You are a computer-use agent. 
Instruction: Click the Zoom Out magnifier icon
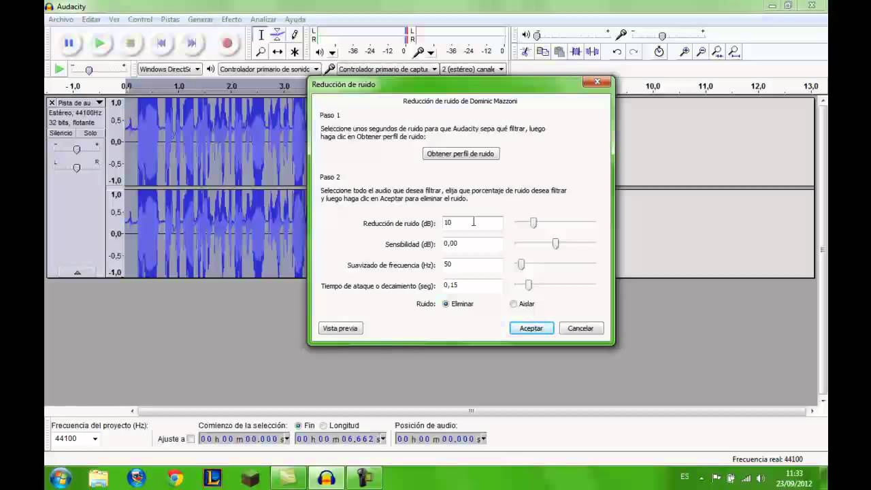701,52
